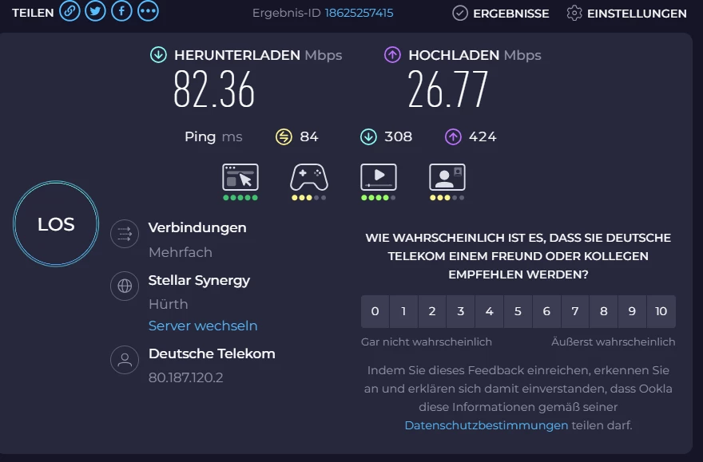This screenshot has width=703, height=462.
Task: Click the idle ping icon next to 84
Action: [x=284, y=137]
